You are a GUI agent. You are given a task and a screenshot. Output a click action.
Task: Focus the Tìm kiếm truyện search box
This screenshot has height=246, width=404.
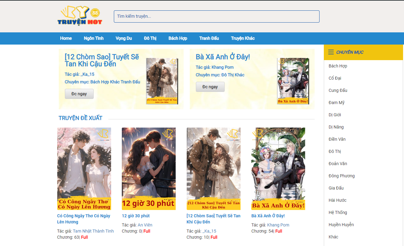pyautogui.click(x=216, y=16)
